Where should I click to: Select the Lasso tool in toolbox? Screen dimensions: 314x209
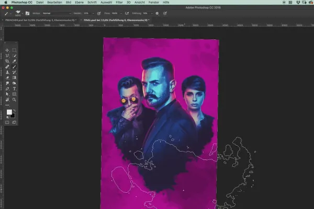[x=7, y=56]
